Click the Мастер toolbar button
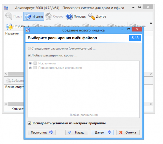 click(x=116, y=25)
